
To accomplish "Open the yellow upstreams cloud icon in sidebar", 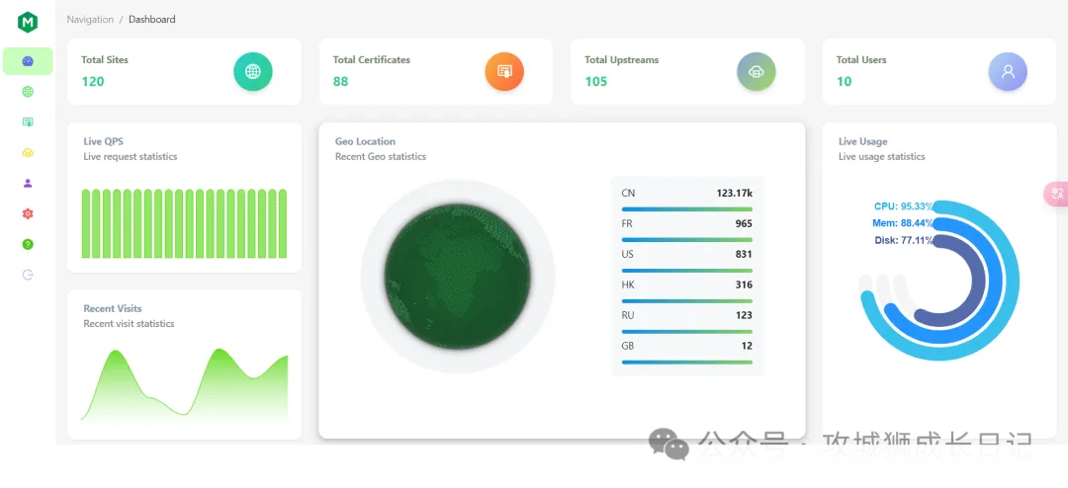I will (28, 153).
